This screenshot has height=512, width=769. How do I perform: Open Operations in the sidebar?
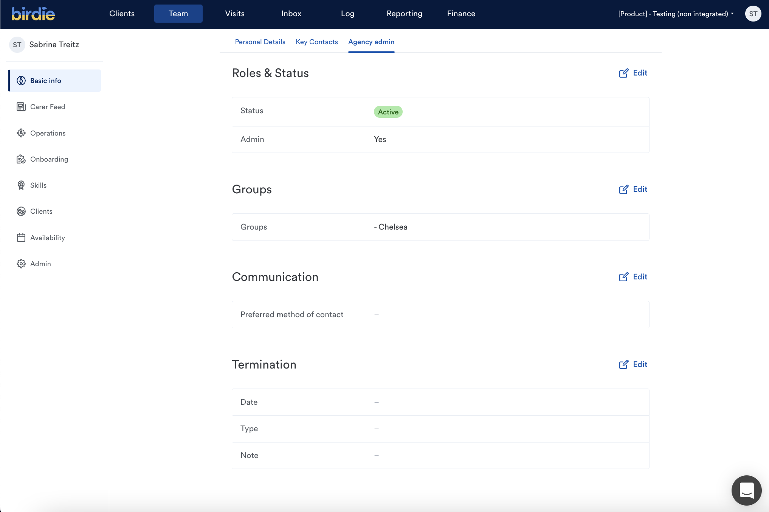(x=54, y=133)
